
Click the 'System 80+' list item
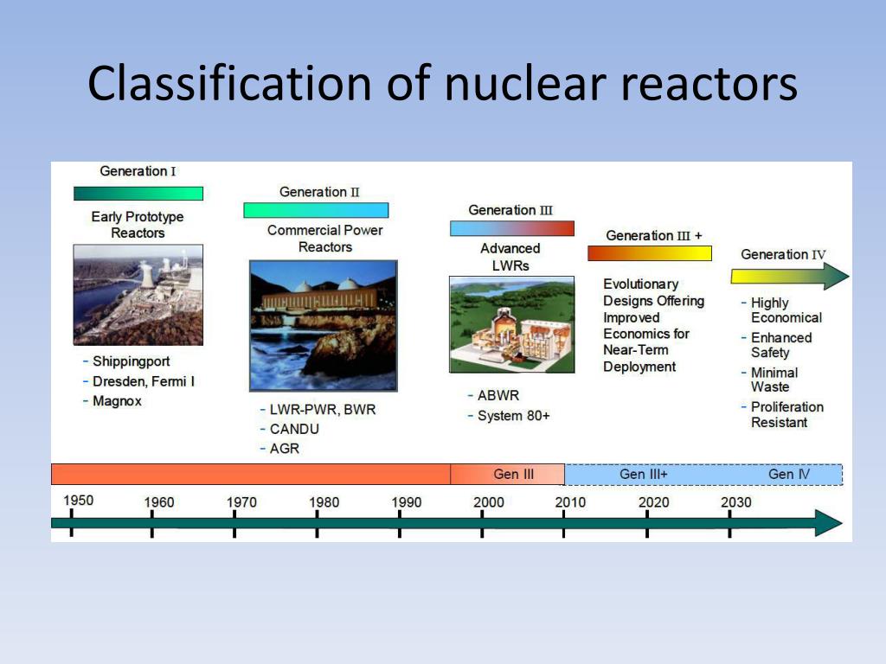[514, 416]
